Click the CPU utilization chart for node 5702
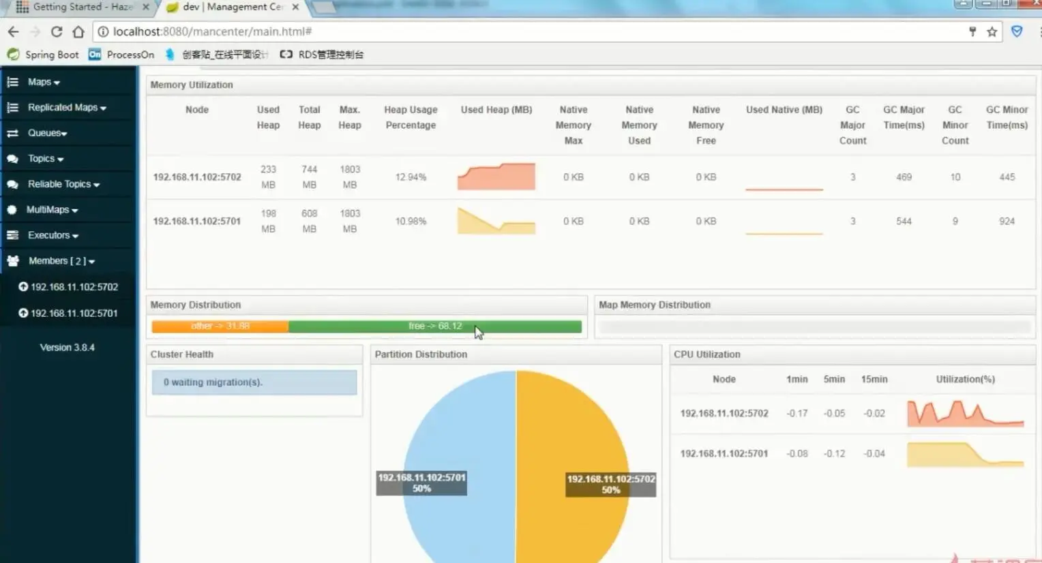Image resolution: width=1042 pixels, height=563 pixels. coord(966,414)
